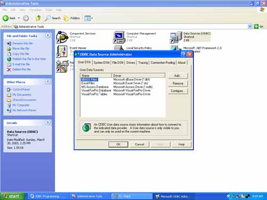Switch to the Connection Pooling tab
The width and height of the screenshot is (267, 200).
[163, 62]
